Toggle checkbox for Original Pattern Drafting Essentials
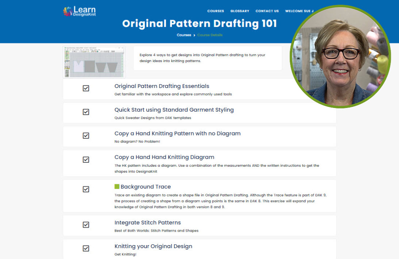This screenshot has width=399, height=259. tap(86, 88)
